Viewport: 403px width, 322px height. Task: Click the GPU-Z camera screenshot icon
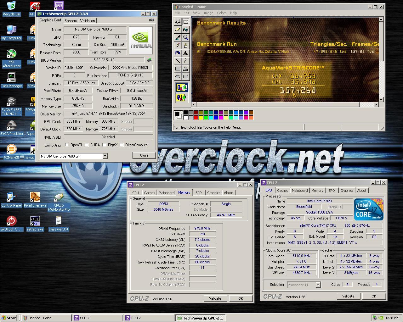pos(151,20)
